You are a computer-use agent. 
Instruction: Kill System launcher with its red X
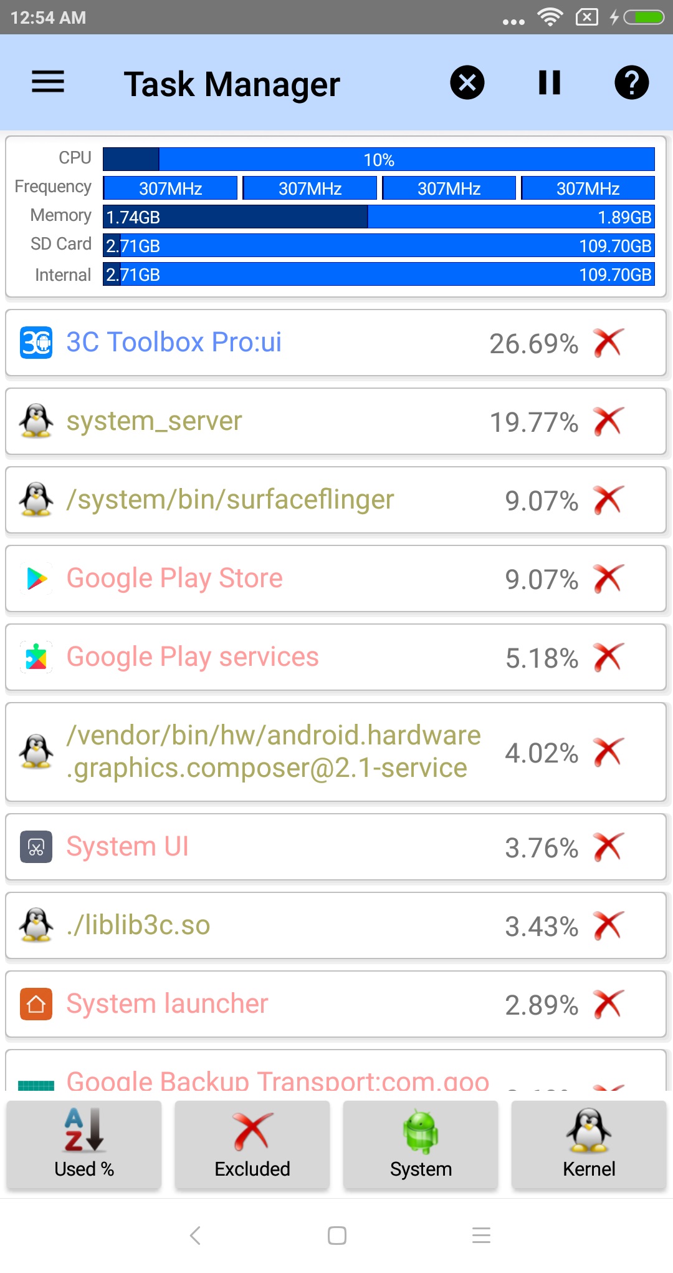pyautogui.click(x=608, y=1004)
